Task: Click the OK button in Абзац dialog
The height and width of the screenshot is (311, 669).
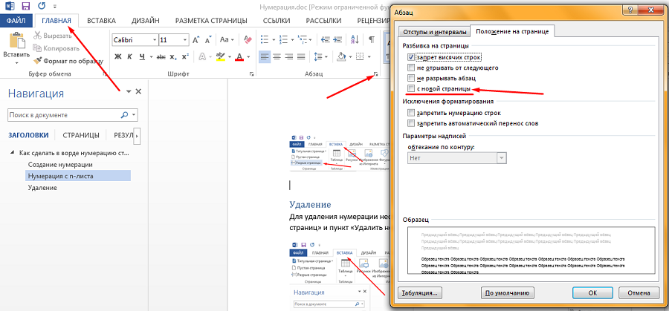Action: coord(592,292)
